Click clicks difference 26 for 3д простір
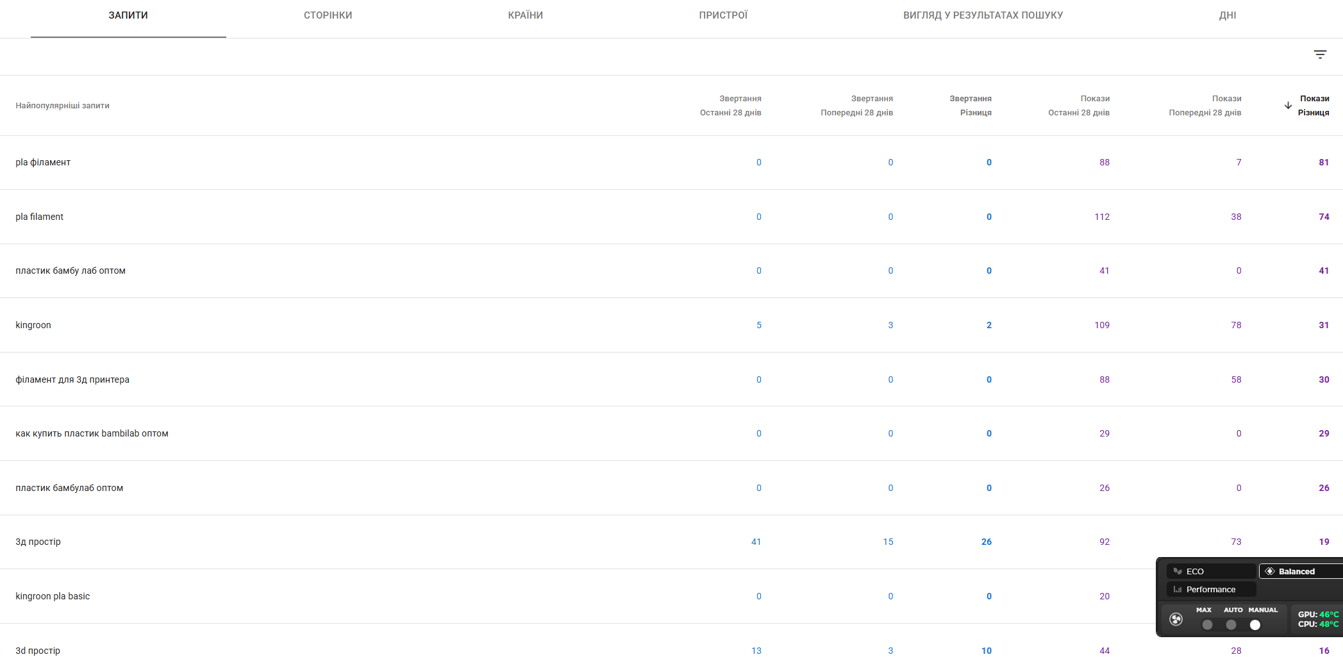Image resolution: width=1343 pixels, height=666 pixels. pos(987,542)
